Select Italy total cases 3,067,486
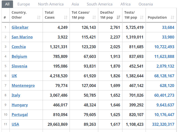 pyautogui.click(x=59, y=95)
